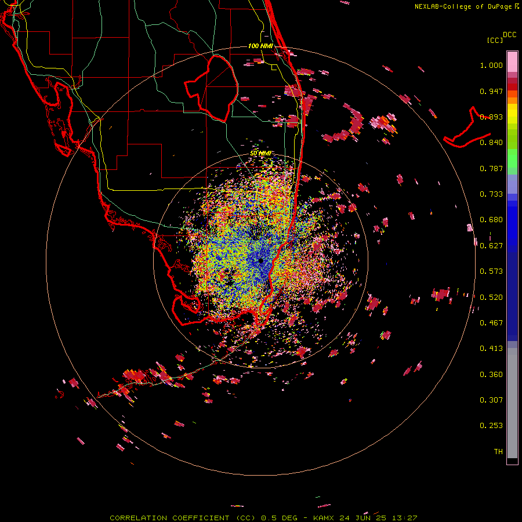522x522 pixels.
Task: Click the 0.733 legend value
Action: coord(491,194)
